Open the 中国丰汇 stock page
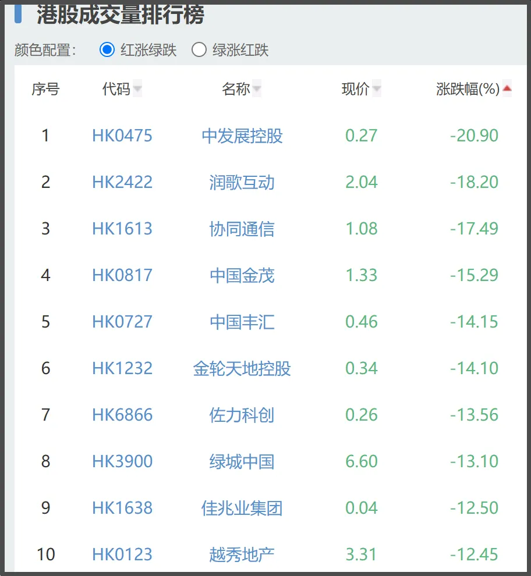The height and width of the screenshot is (576, 531). [242, 322]
